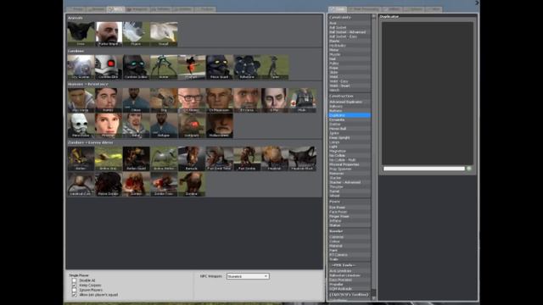Collapse the Constraints tool category
The image size is (543, 305).
349,17
